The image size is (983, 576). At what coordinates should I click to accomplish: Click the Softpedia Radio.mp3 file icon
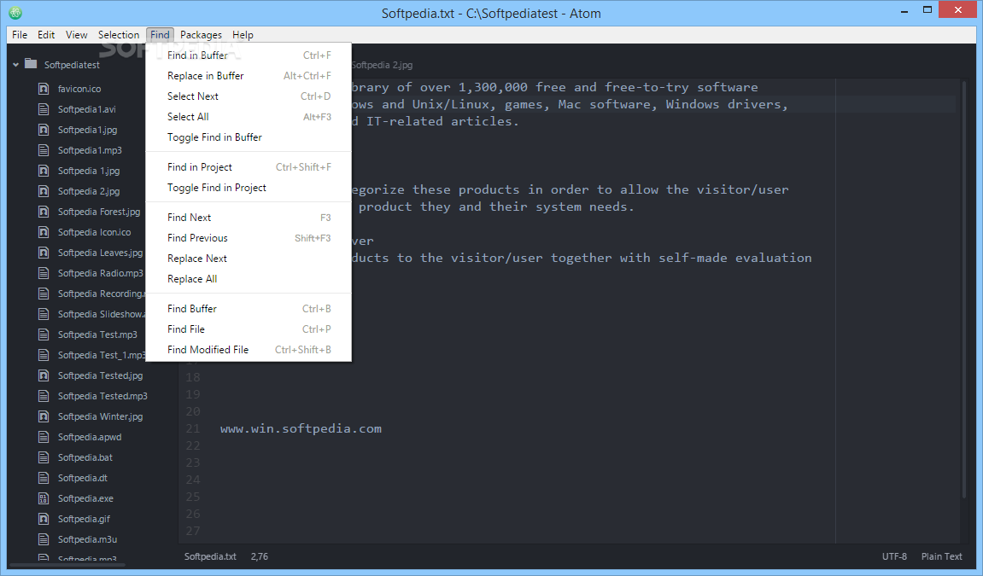tap(44, 273)
